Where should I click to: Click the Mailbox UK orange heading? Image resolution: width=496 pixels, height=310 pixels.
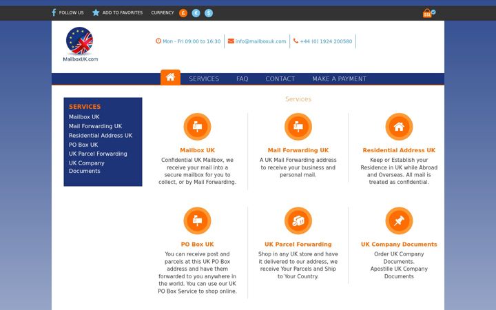[198, 150]
